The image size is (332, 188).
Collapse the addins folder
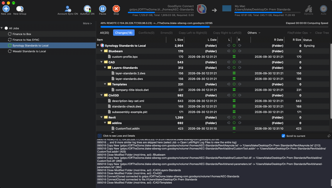(x=105, y=123)
